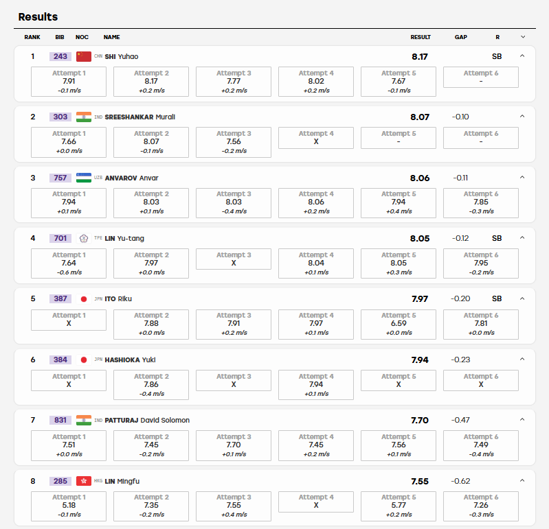Collapse SHI Yuhao attempts row
Screen dimensions: 549x529
click(522, 56)
